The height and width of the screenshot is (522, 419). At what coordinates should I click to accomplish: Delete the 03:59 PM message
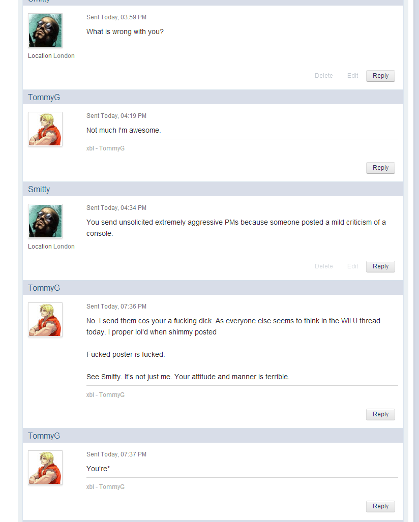pyautogui.click(x=324, y=76)
